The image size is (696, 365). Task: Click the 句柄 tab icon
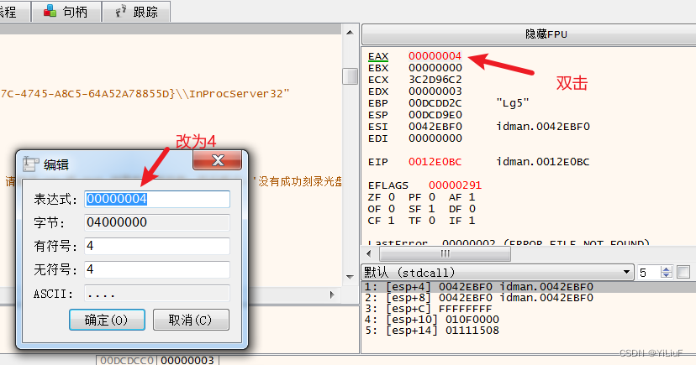pos(50,11)
